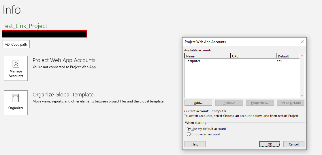Click "You're not connected to Project Web App" text
The width and height of the screenshot is (322, 155).
tap(64, 67)
